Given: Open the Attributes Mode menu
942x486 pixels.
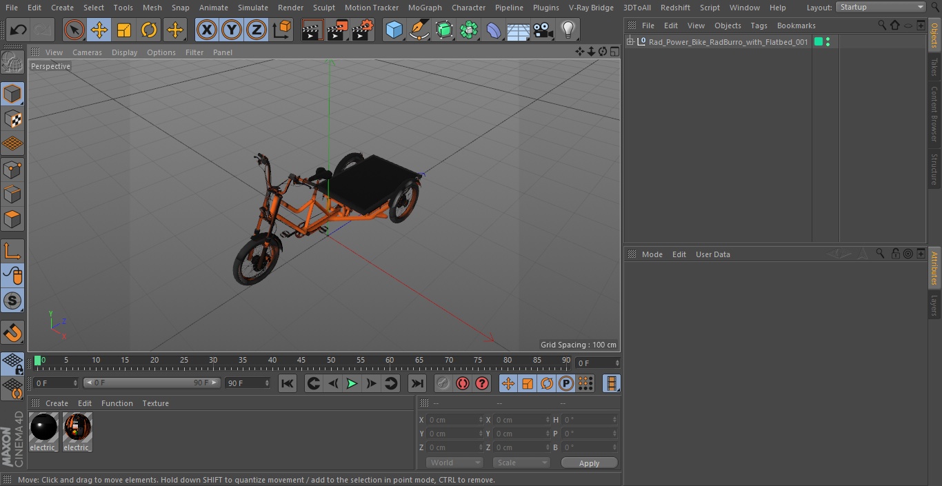Looking at the screenshot, I should tap(652, 254).
